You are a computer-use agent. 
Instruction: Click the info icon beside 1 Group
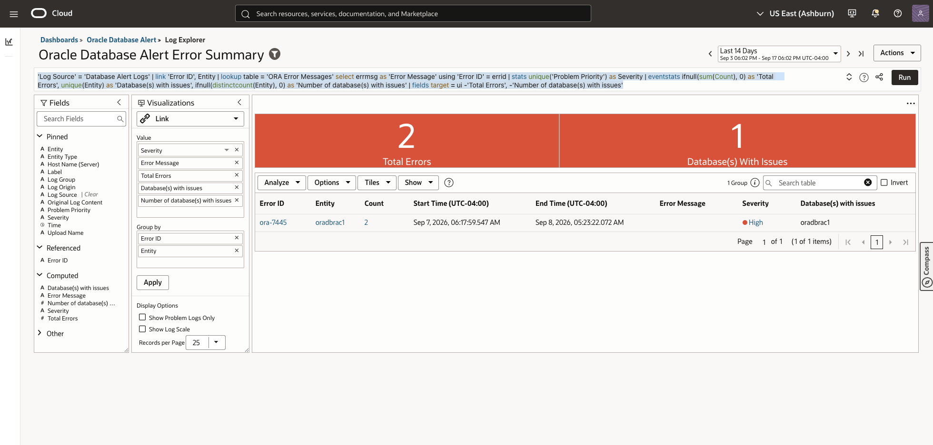(x=755, y=183)
